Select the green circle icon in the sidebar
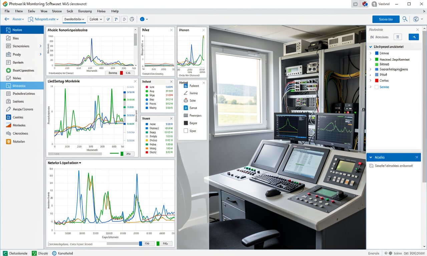 coord(8,70)
